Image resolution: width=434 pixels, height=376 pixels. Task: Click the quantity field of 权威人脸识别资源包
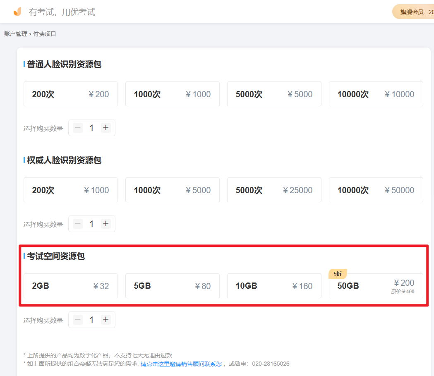[91, 224]
